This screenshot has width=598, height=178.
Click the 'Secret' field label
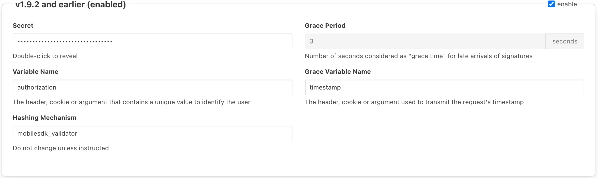tap(23, 26)
